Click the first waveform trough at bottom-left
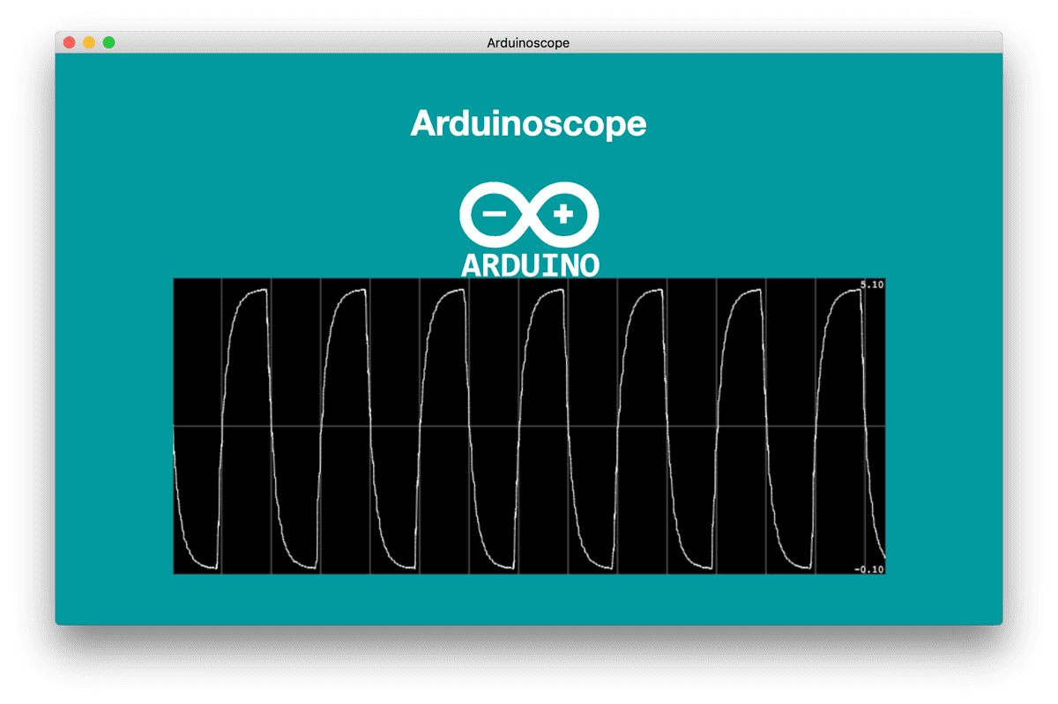The height and width of the screenshot is (704, 1058). click(x=207, y=565)
